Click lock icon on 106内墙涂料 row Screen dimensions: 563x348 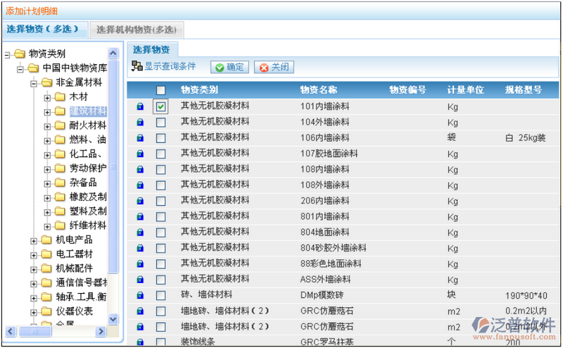140,138
